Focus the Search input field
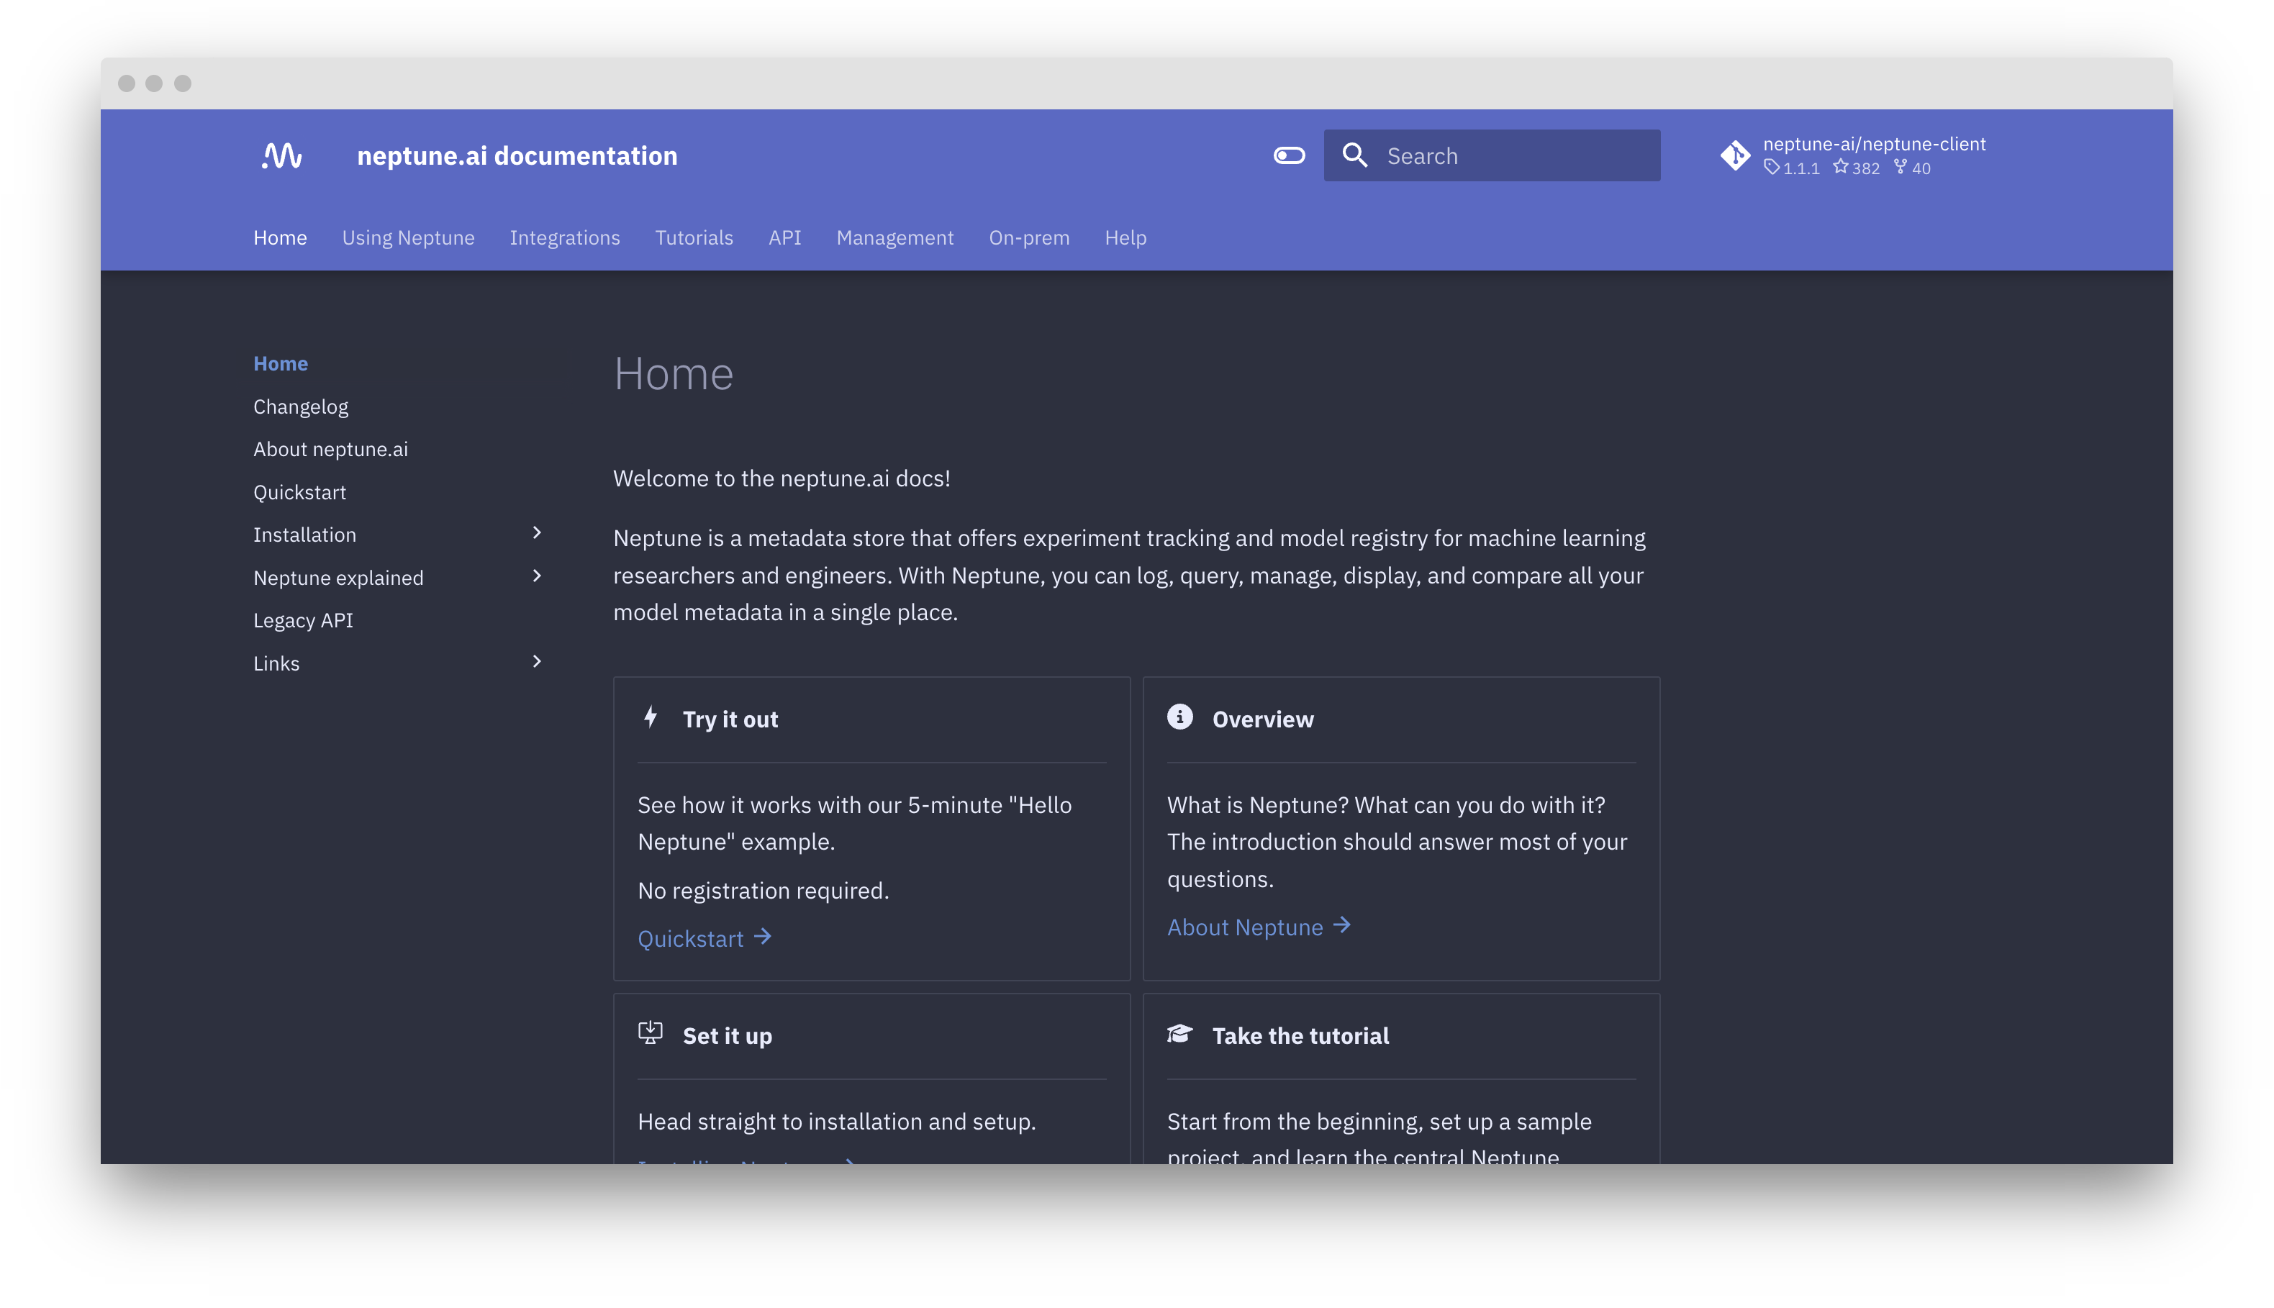 pos(1492,155)
